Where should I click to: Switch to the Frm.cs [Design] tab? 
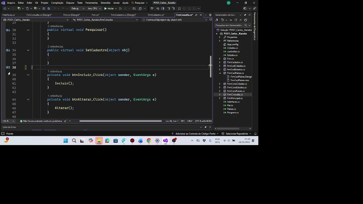[71, 15]
